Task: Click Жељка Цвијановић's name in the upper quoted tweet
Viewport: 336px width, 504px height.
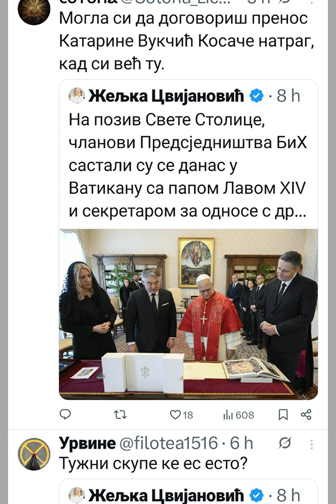Action: pos(166,96)
